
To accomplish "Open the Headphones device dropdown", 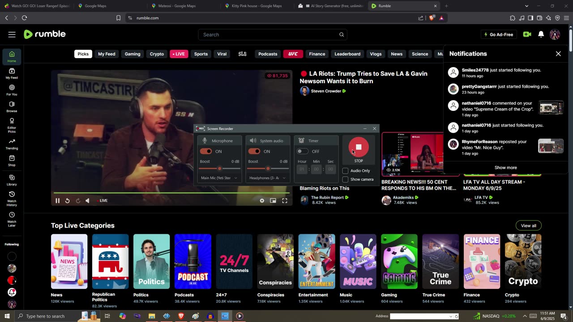I will coord(268,178).
